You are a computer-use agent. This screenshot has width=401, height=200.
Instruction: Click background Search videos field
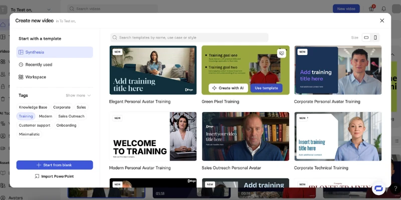click(x=112, y=8)
